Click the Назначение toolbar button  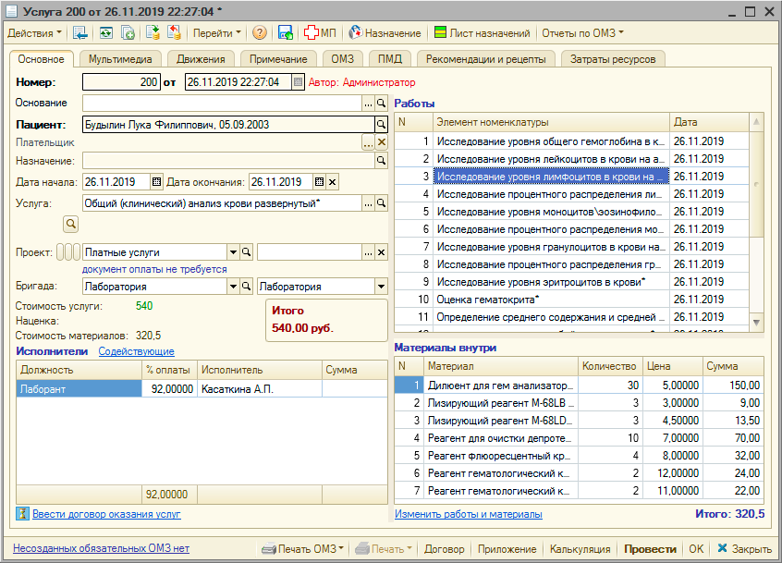pyautogui.click(x=385, y=33)
